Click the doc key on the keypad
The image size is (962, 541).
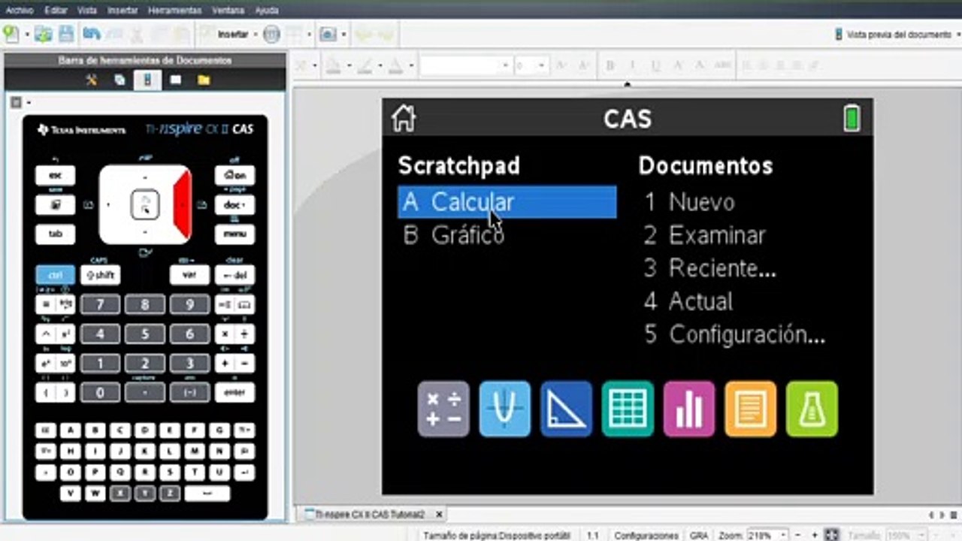[234, 205]
